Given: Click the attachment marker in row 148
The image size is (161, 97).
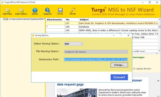Looking at the screenshot, I should click(47, 26).
